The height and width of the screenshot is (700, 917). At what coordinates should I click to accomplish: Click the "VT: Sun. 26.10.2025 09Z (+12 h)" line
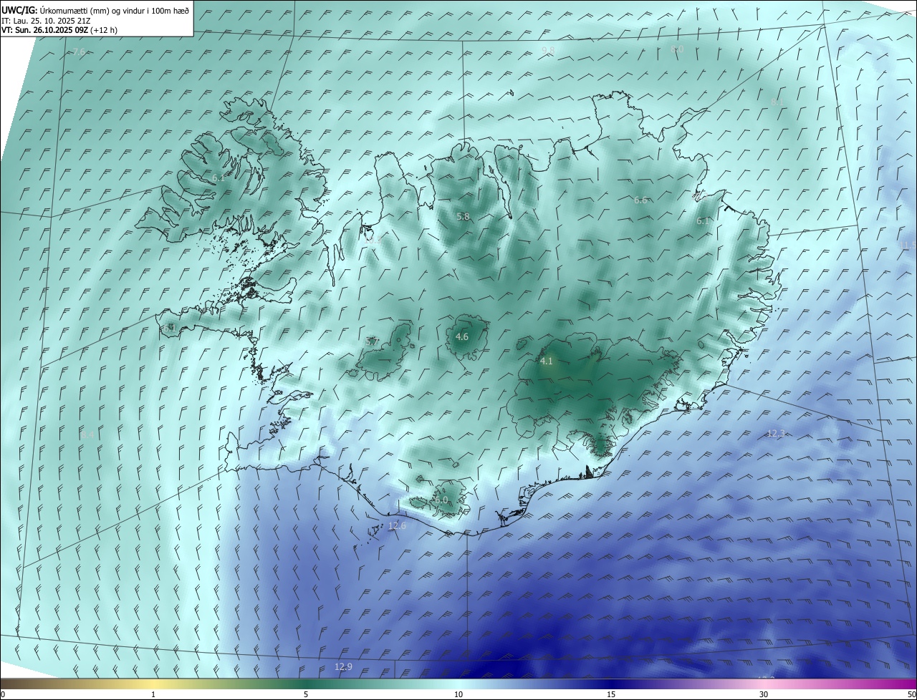(59, 30)
